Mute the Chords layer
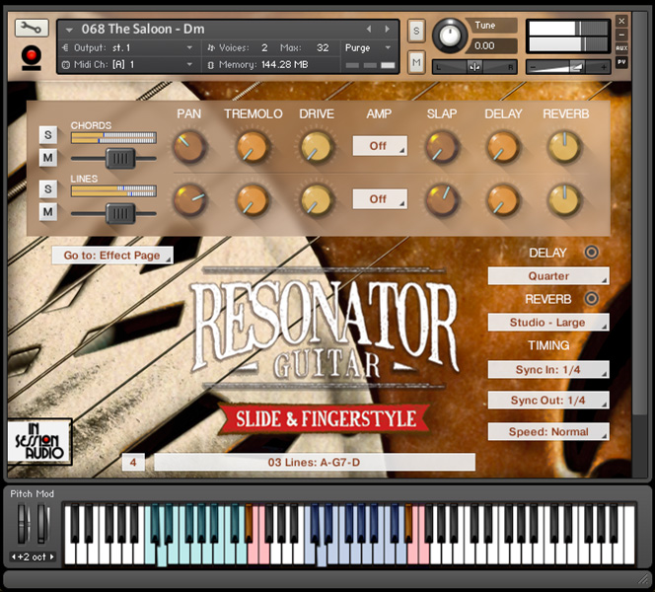 (48, 158)
